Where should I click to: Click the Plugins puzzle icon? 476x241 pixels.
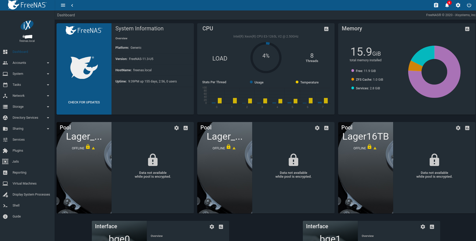(5, 151)
